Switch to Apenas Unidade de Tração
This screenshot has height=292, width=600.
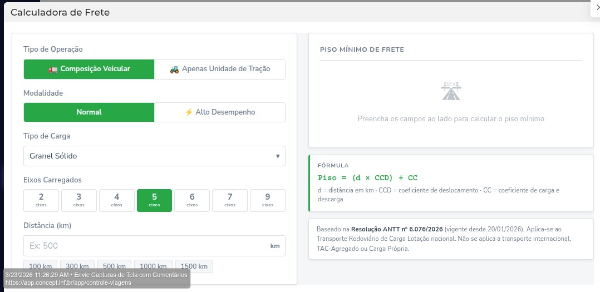(x=220, y=69)
